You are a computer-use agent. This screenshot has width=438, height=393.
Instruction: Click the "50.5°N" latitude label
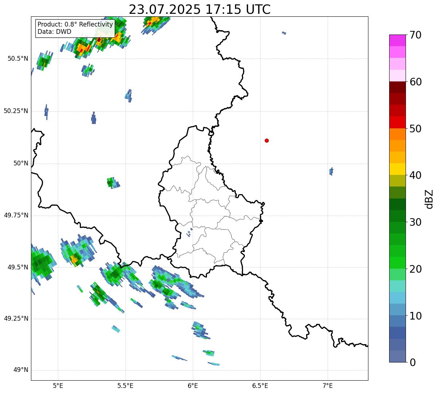(18, 59)
